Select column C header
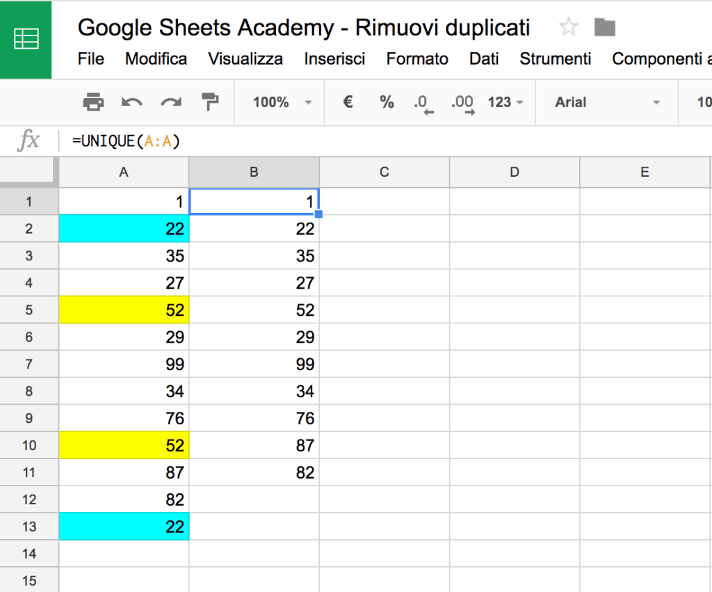This screenshot has width=712, height=592. 385,173
